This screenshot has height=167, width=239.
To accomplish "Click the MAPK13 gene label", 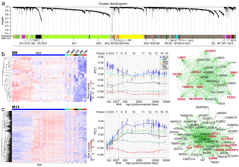I will point(176,122).
